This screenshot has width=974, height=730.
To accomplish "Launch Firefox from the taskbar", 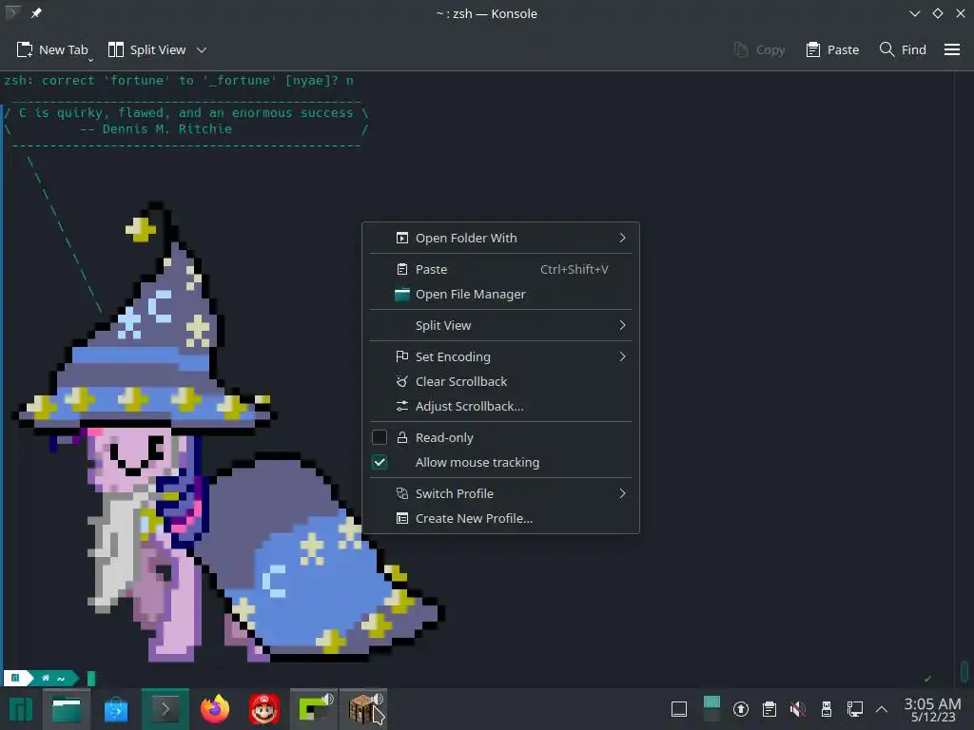I will pyautogui.click(x=215, y=709).
